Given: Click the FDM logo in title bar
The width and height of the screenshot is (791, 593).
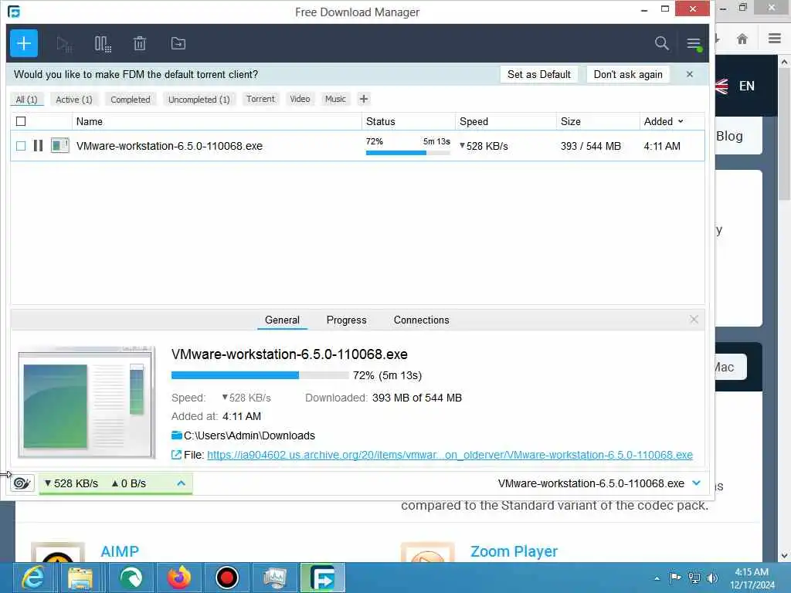Looking at the screenshot, I should click(14, 11).
